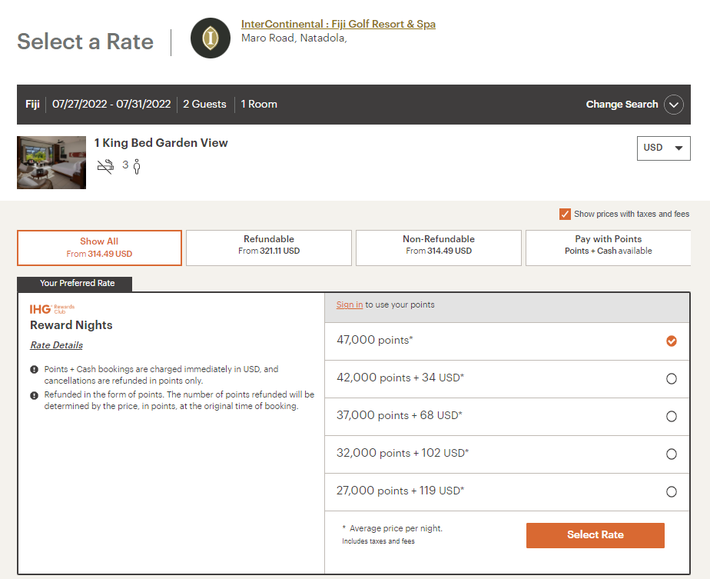Click the guest occupancy person icon
This screenshot has width=710, height=579.
137,166
